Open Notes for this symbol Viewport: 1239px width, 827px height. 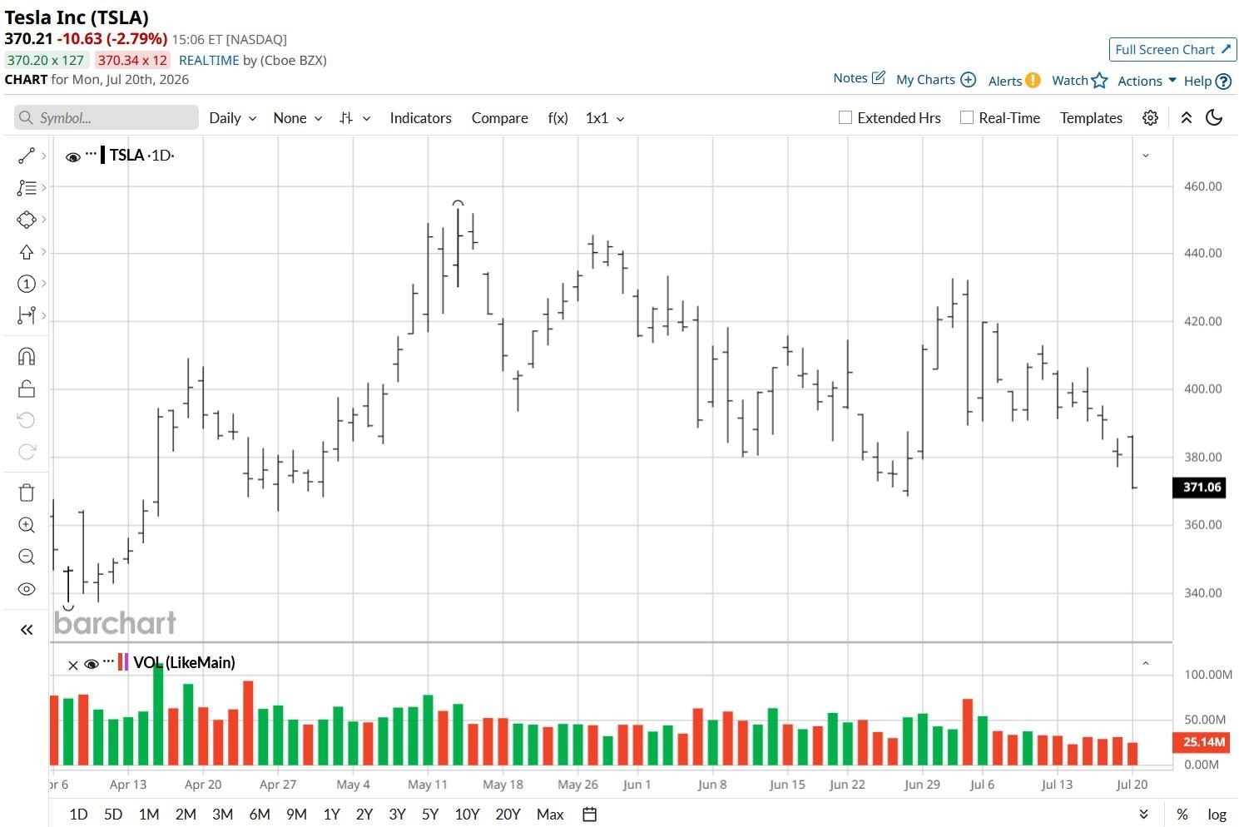[859, 78]
